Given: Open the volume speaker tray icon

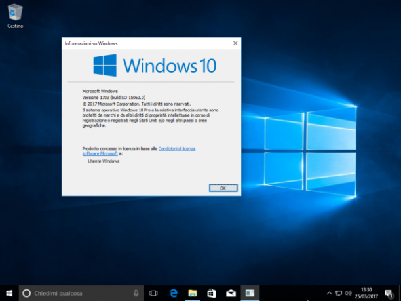Looking at the screenshot, I should tap(348, 293).
